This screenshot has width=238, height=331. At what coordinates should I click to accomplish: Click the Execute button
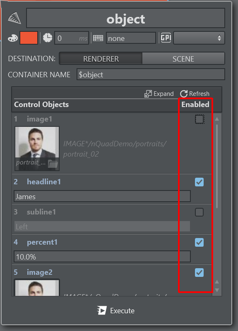point(116,310)
